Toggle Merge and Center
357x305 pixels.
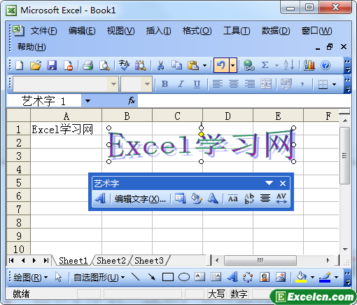[266, 84]
